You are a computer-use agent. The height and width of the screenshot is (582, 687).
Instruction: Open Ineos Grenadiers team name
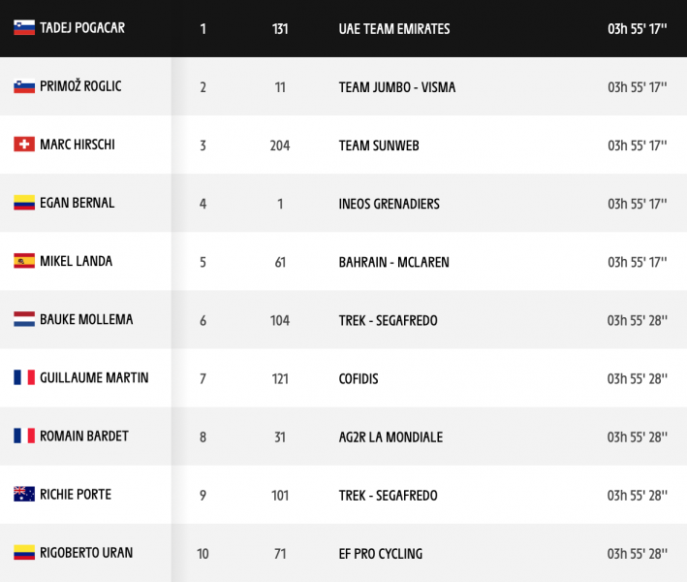pos(390,204)
